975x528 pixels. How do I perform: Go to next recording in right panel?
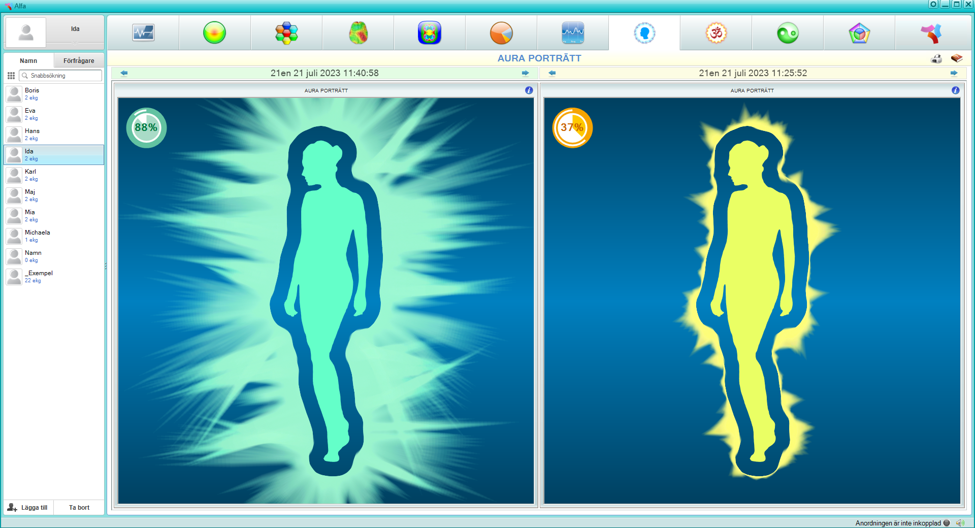tap(954, 73)
